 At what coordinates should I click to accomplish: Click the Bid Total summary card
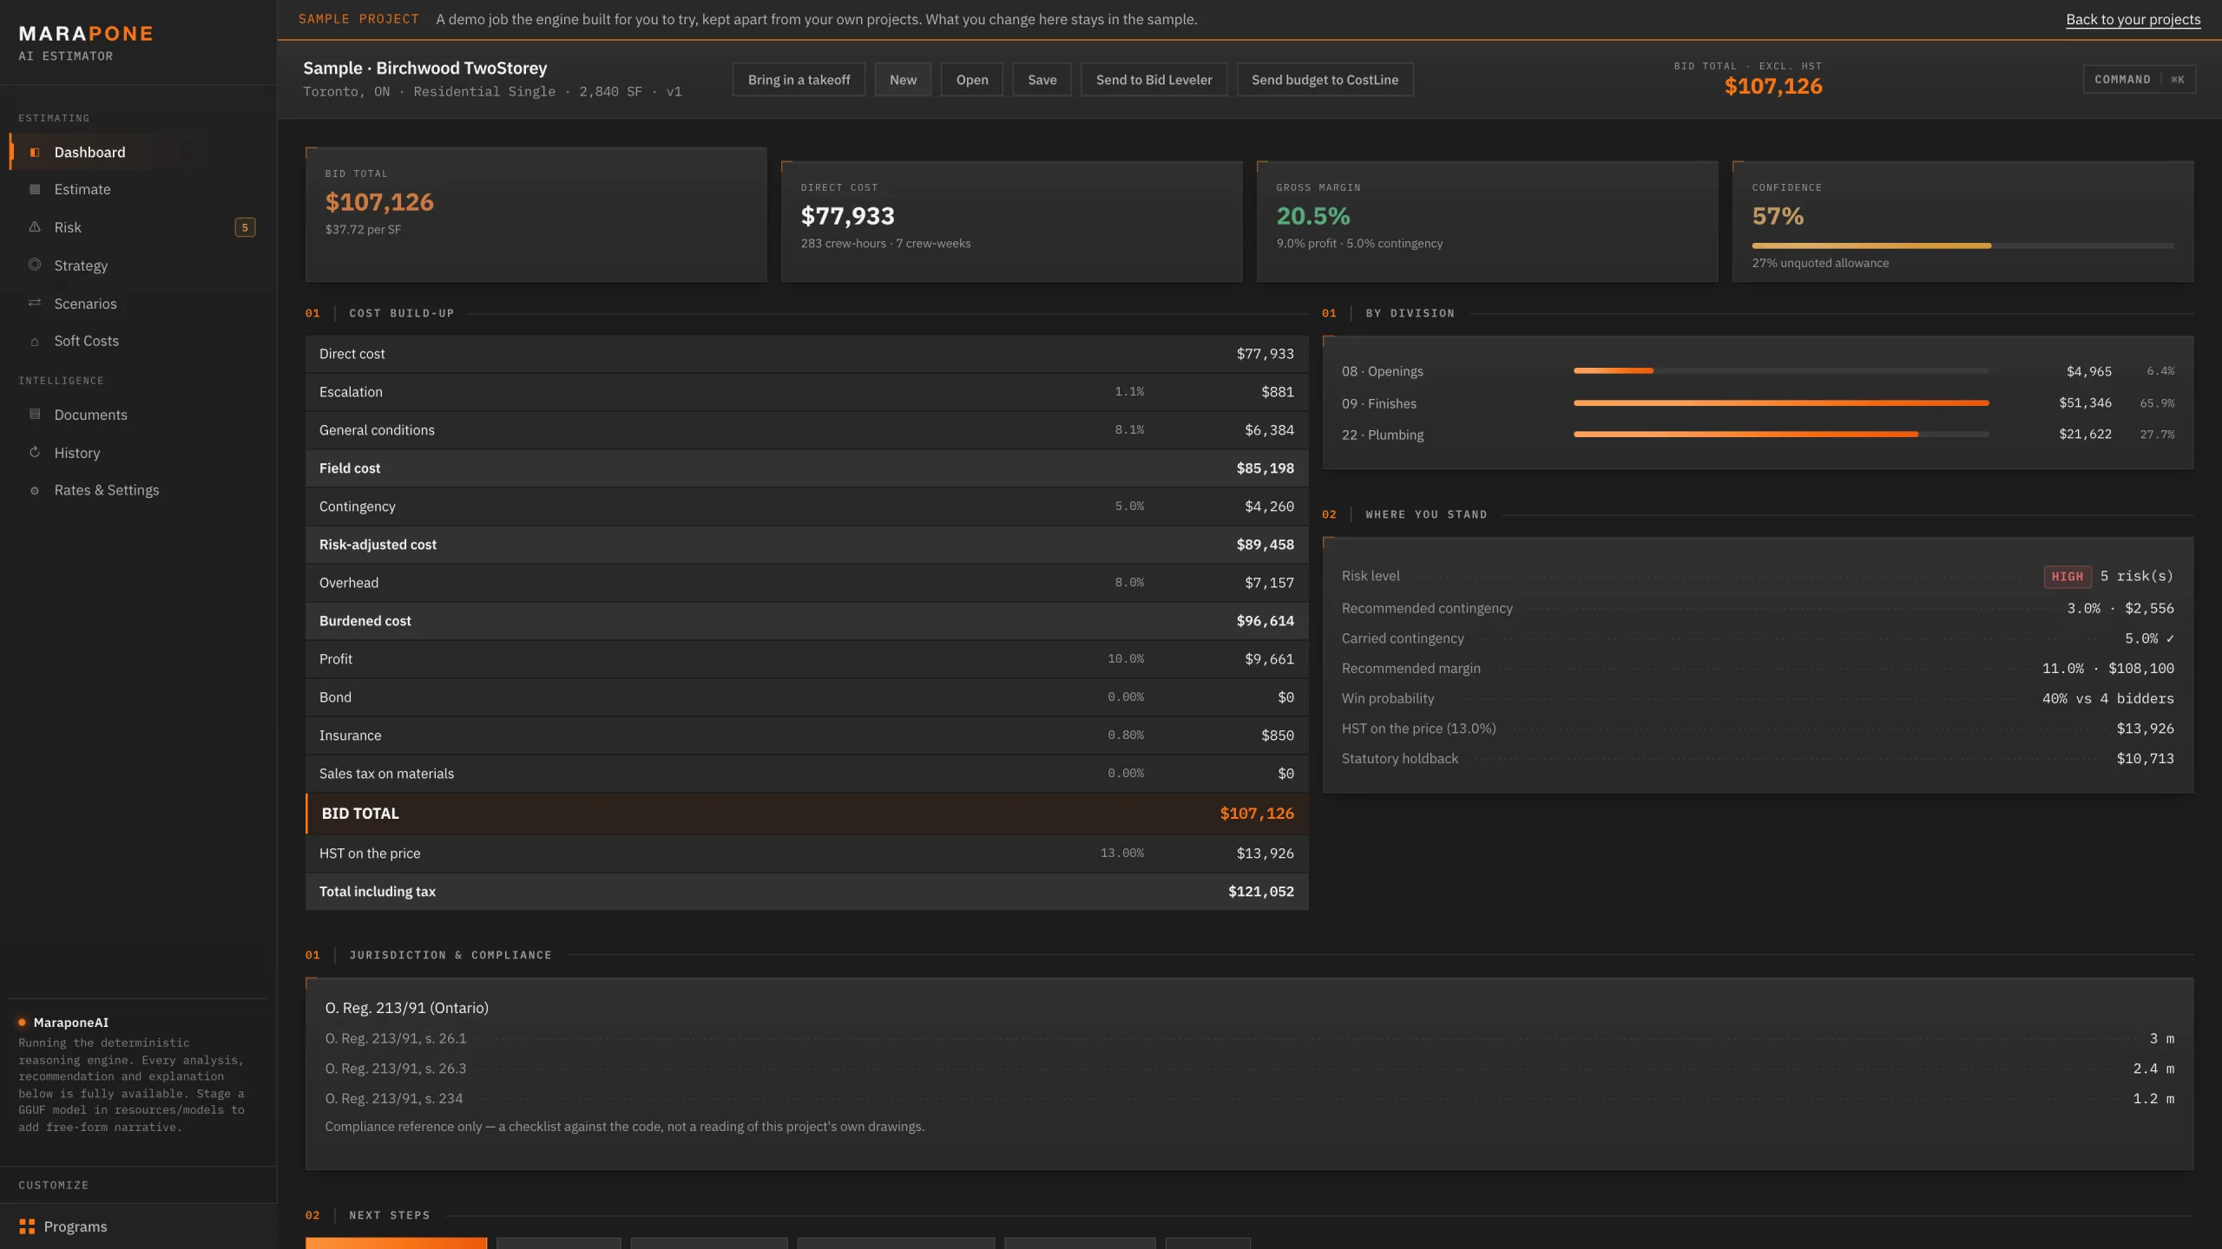pyautogui.click(x=536, y=214)
